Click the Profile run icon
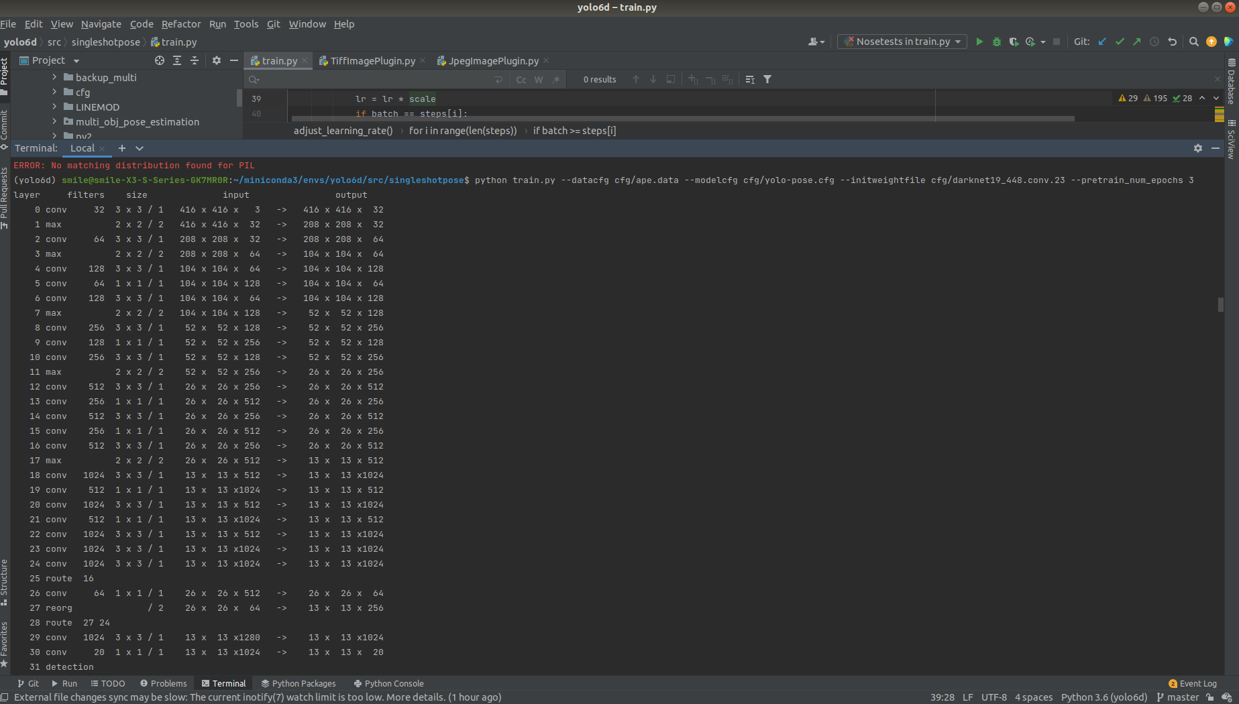The image size is (1239, 704). click(x=1030, y=42)
